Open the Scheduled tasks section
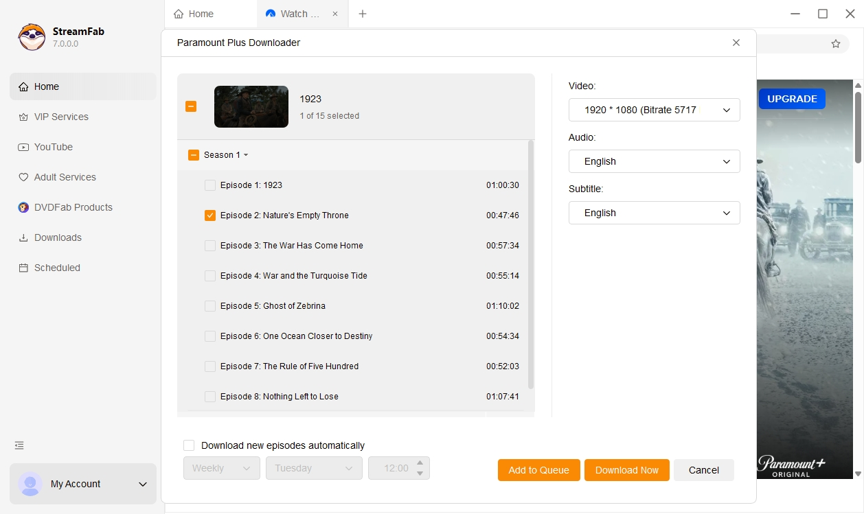 point(55,268)
